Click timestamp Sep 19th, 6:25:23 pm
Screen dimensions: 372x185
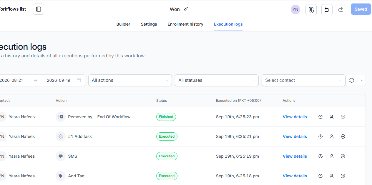(x=238, y=117)
